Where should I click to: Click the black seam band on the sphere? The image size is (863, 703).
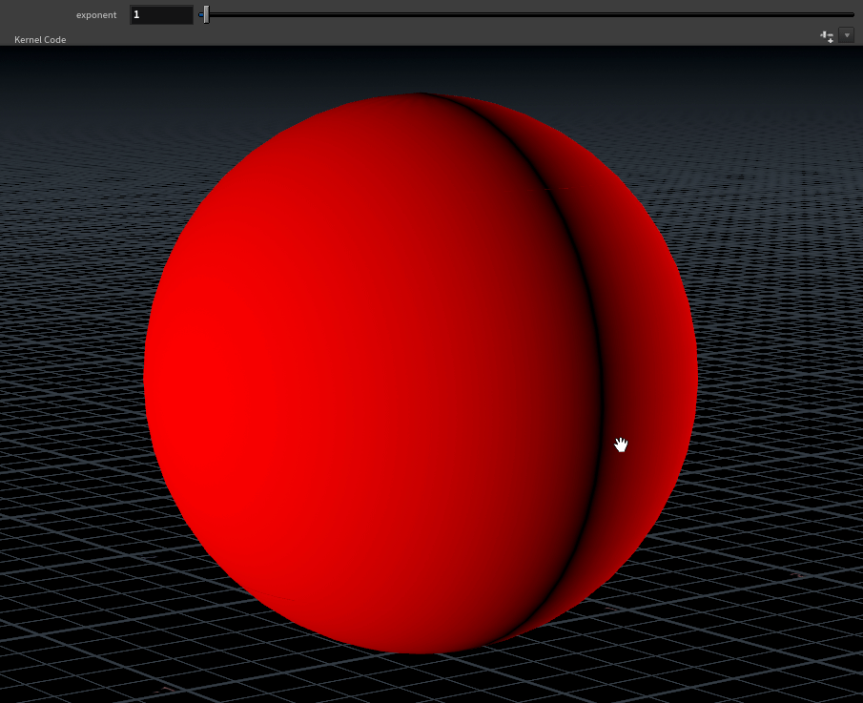600,382
